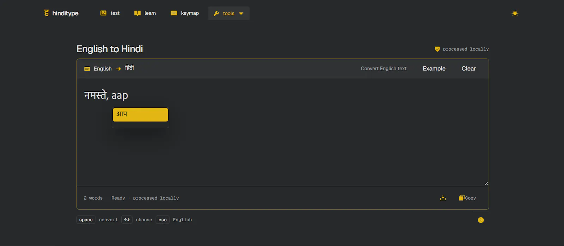Screen dimensions: 564x246
Task: Clear the text with Clear button
Action: click(x=468, y=69)
